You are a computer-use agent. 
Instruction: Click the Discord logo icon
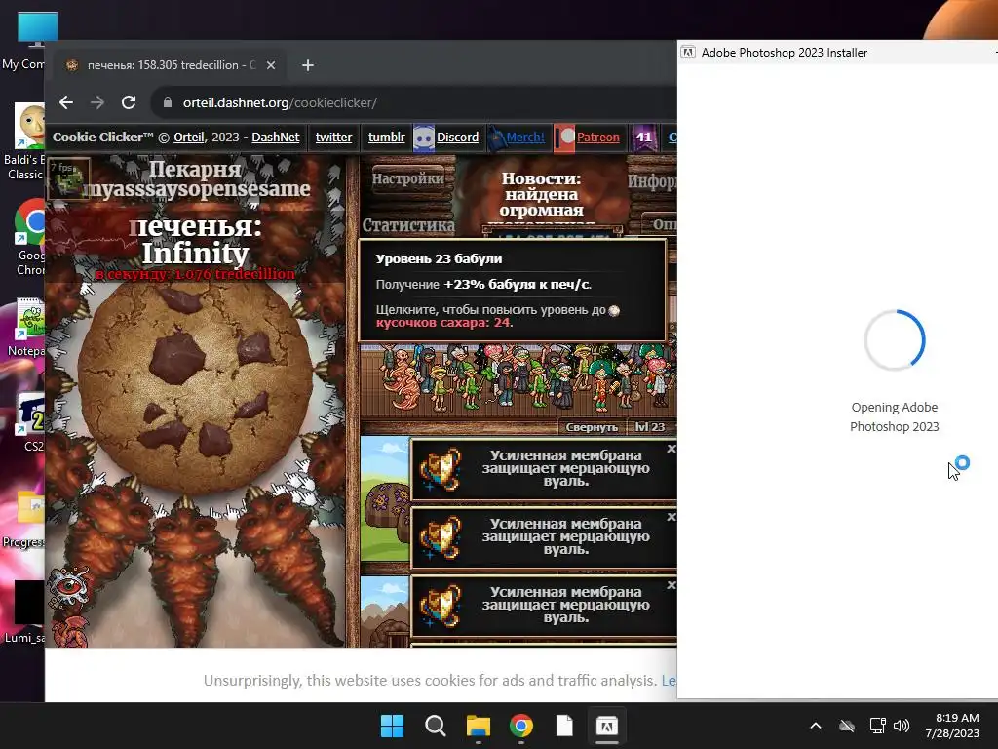[x=424, y=138]
